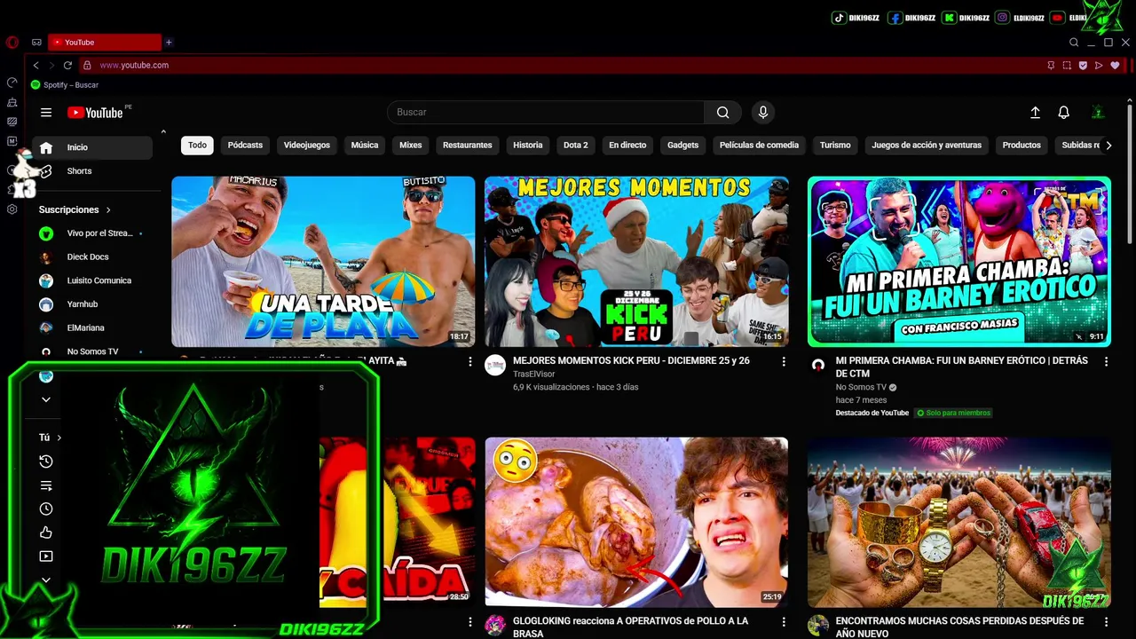This screenshot has height=639, width=1136.
Task: Open the GLOGLOKING reacciona video title
Action: (x=630, y=627)
